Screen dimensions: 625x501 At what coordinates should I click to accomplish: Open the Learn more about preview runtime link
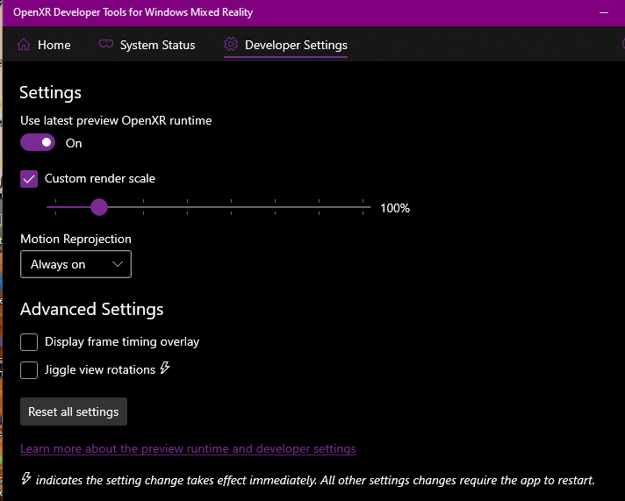click(x=188, y=449)
